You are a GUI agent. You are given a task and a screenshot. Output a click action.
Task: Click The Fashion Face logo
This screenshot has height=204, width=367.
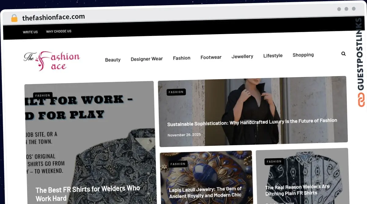(52, 61)
